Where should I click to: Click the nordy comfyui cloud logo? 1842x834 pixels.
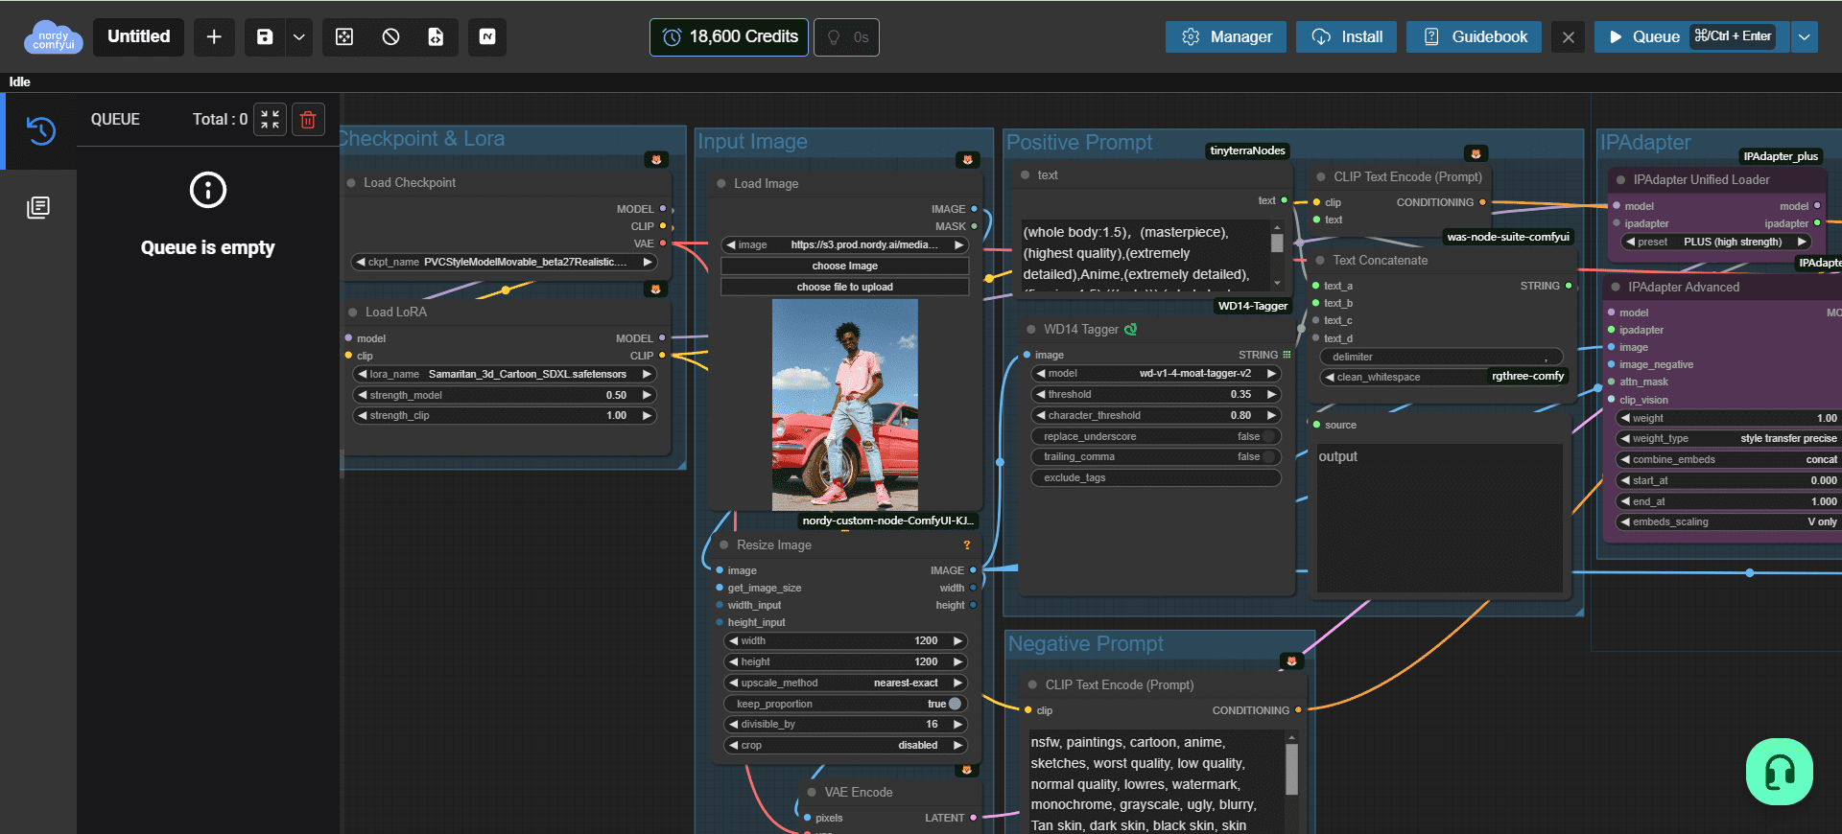pyautogui.click(x=53, y=37)
